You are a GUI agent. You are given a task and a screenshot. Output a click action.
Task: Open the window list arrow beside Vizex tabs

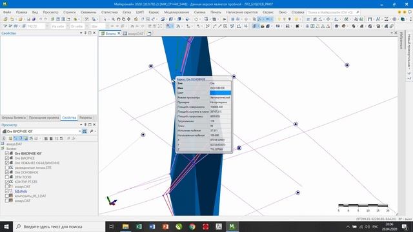click(392, 33)
